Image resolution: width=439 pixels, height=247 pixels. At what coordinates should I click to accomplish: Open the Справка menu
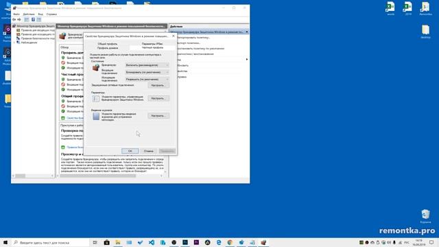51,14
